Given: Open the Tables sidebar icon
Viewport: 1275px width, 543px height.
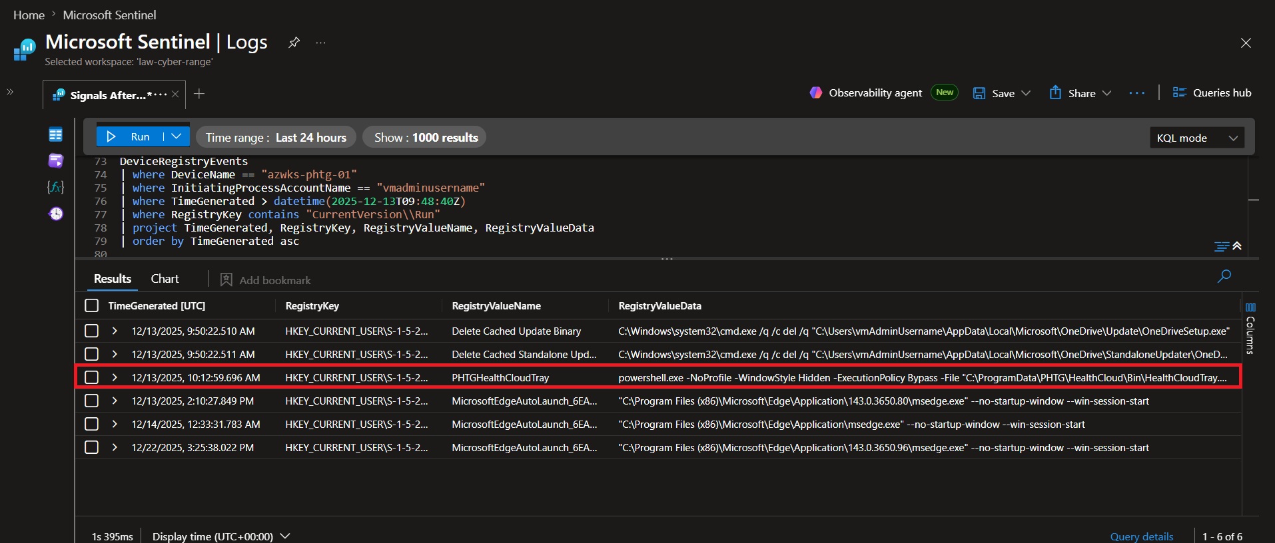Looking at the screenshot, I should pos(56,135).
